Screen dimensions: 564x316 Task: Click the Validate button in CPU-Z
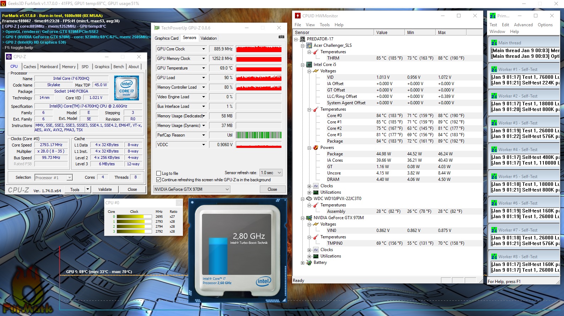[x=105, y=189]
